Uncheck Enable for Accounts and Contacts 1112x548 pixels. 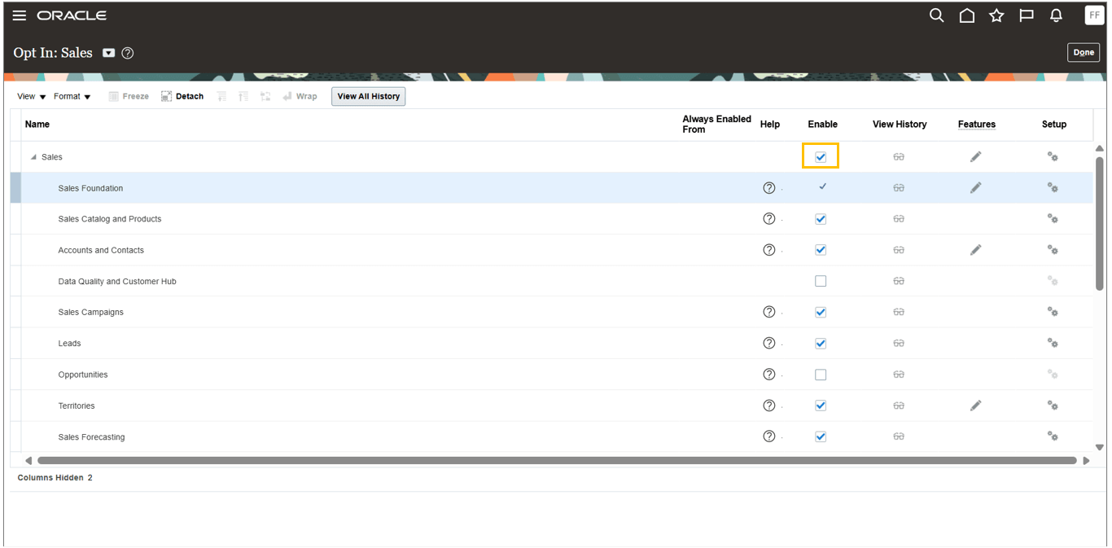pos(821,250)
